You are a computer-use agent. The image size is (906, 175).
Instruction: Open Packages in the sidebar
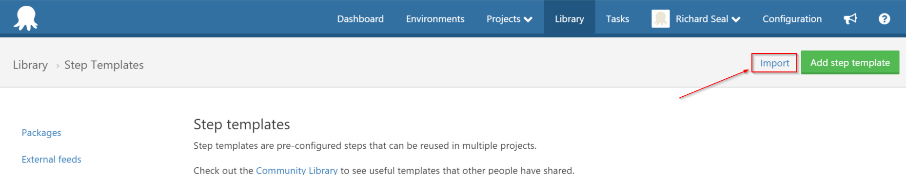(x=41, y=133)
